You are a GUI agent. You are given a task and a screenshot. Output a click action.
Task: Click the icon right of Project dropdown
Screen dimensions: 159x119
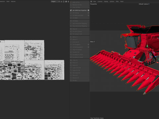point(61,1)
